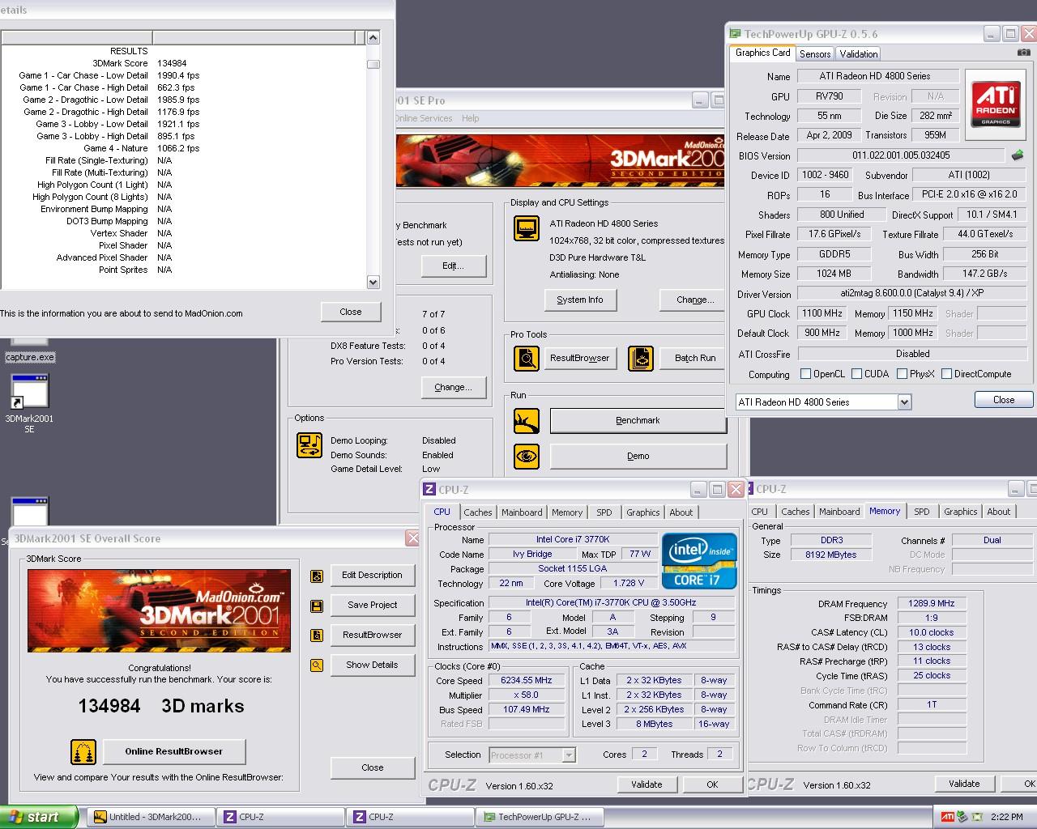Click the ResultBrowser magnifier icon in Pro Tools

pos(527,358)
